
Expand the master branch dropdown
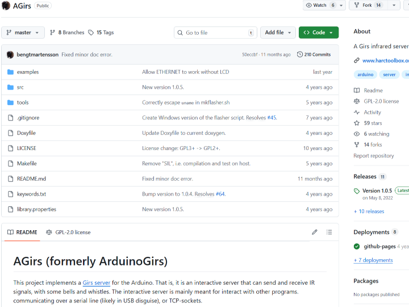(x=23, y=32)
